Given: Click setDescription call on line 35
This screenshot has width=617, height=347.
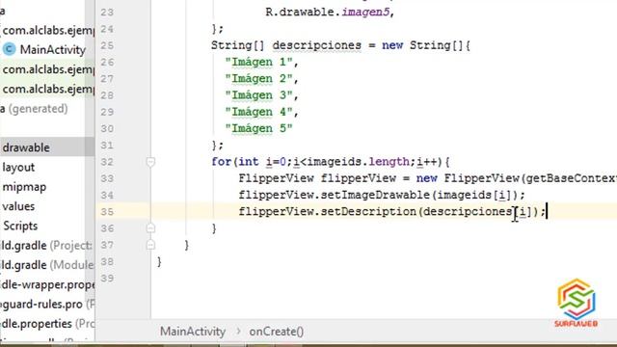Looking at the screenshot, I should click(x=368, y=212).
